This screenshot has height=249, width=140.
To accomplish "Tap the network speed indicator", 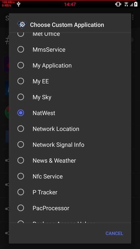I will pos(8,4).
